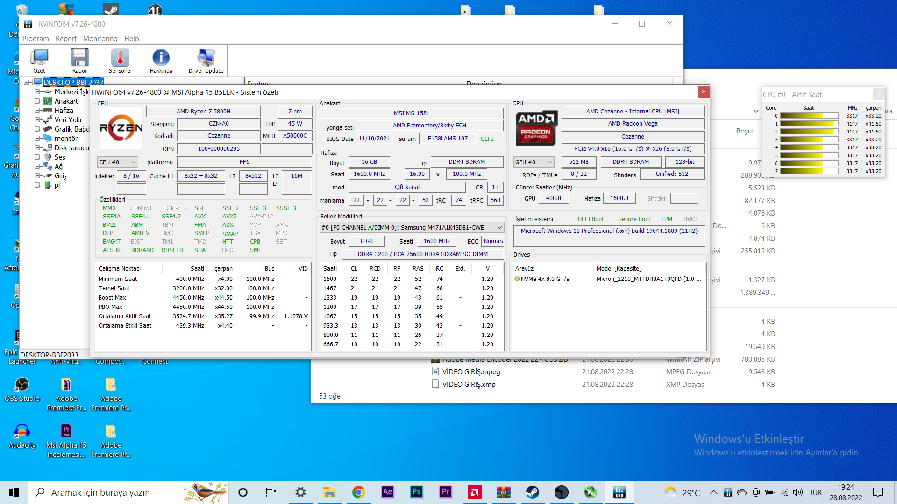Screen dimensions: 897x504
Task: Click the Rapor save report icon
Action: tap(79, 61)
